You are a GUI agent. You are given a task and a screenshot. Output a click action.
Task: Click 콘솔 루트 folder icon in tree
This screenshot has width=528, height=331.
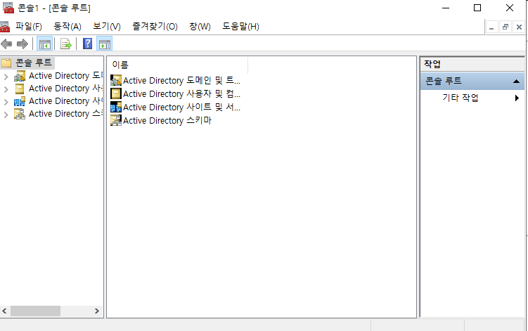[6, 63]
